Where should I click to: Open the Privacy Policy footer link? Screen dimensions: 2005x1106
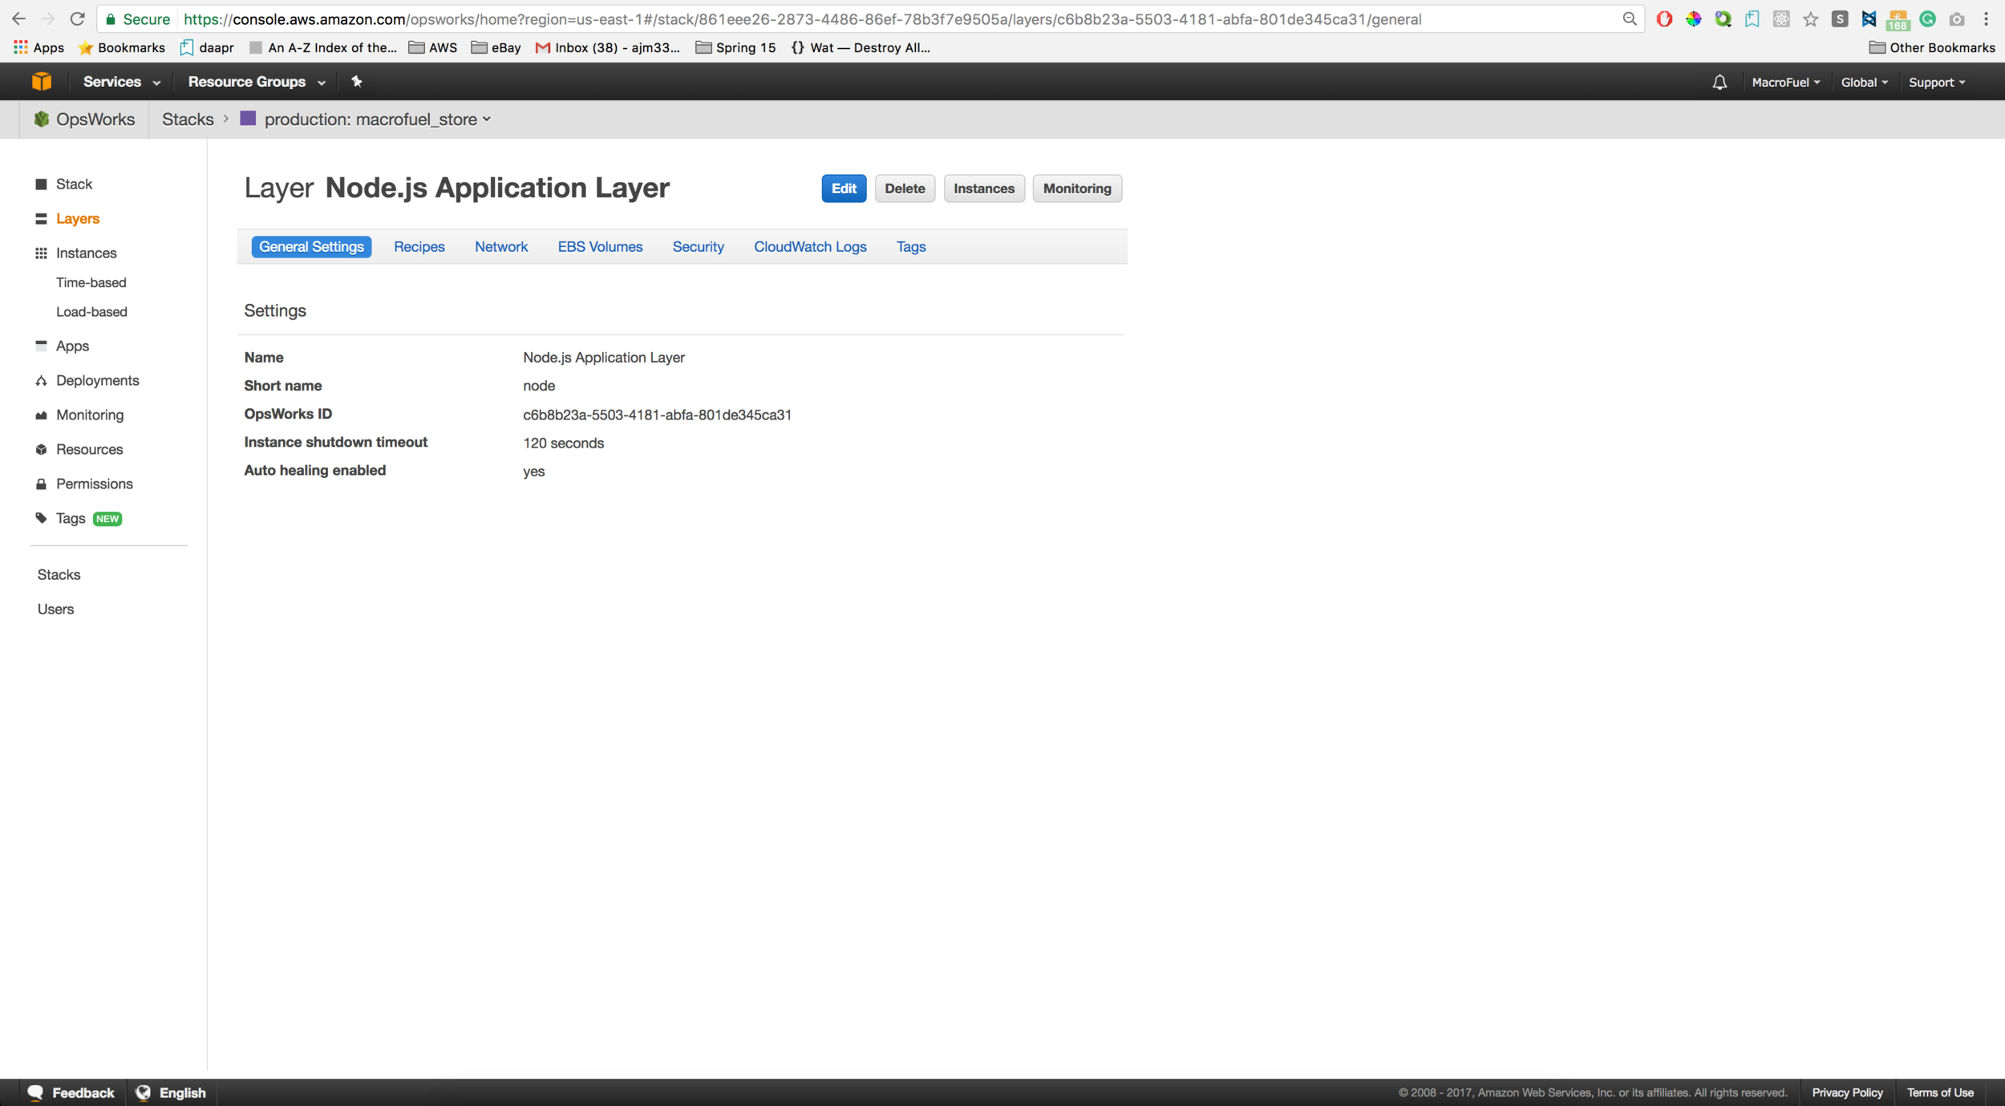pyautogui.click(x=1847, y=1092)
